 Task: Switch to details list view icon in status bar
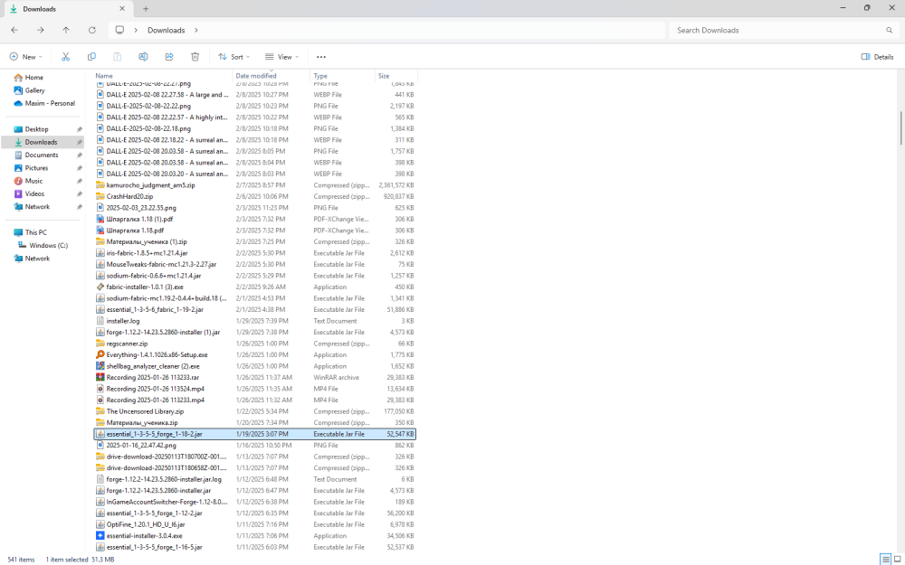885,560
